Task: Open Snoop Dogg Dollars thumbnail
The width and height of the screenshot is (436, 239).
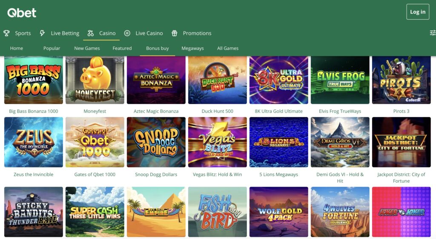Action: point(156,142)
